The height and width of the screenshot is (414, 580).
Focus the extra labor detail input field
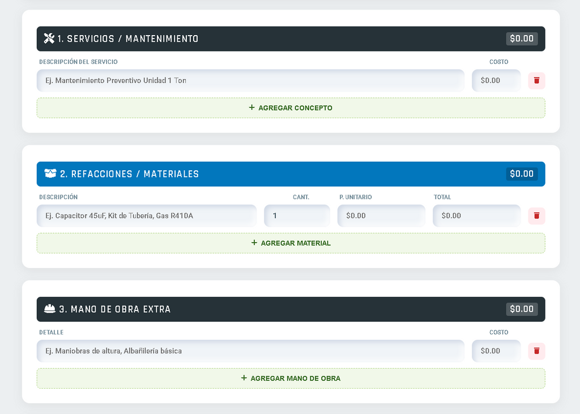[x=250, y=351]
